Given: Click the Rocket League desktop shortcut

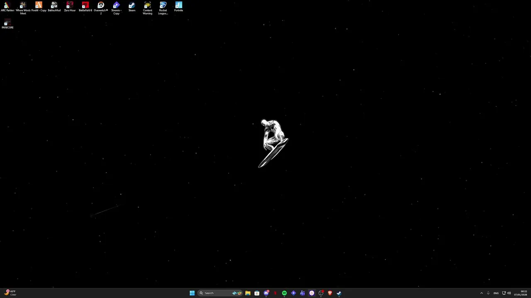Looking at the screenshot, I should [x=163, y=8].
